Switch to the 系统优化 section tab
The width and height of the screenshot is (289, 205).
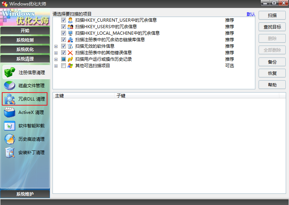tap(25, 50)
